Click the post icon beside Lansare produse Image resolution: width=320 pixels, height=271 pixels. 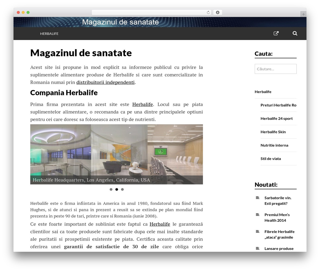click(x=257, y=248)
